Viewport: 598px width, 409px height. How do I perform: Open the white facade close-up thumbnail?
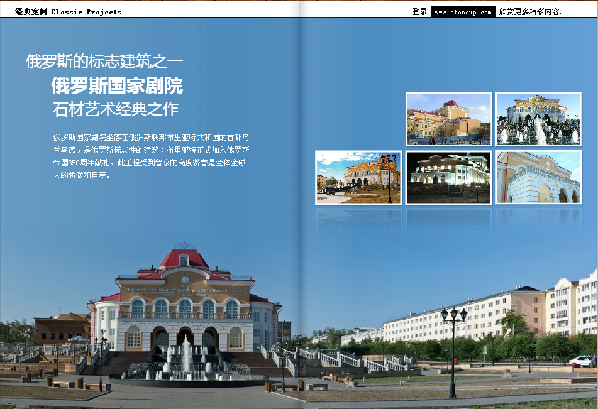538,178
